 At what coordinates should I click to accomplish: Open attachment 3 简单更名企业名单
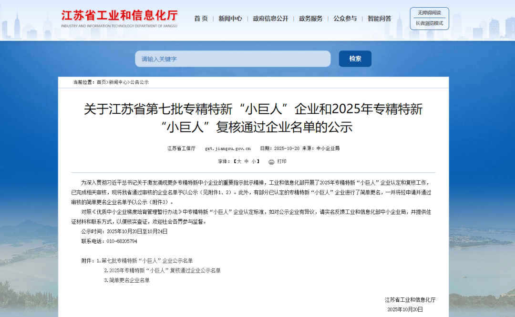click(128, 280)
